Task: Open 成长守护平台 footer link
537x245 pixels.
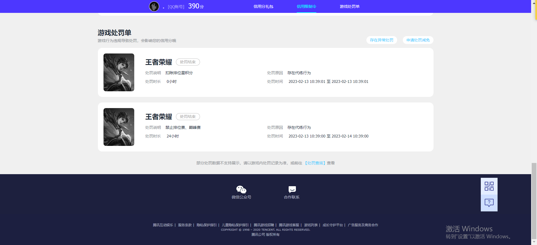Action: pos(333,225)
